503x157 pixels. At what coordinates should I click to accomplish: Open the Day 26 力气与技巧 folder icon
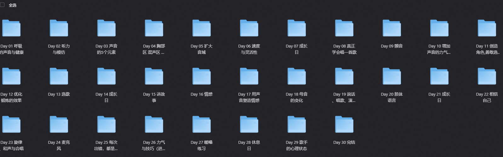(154, 124)
